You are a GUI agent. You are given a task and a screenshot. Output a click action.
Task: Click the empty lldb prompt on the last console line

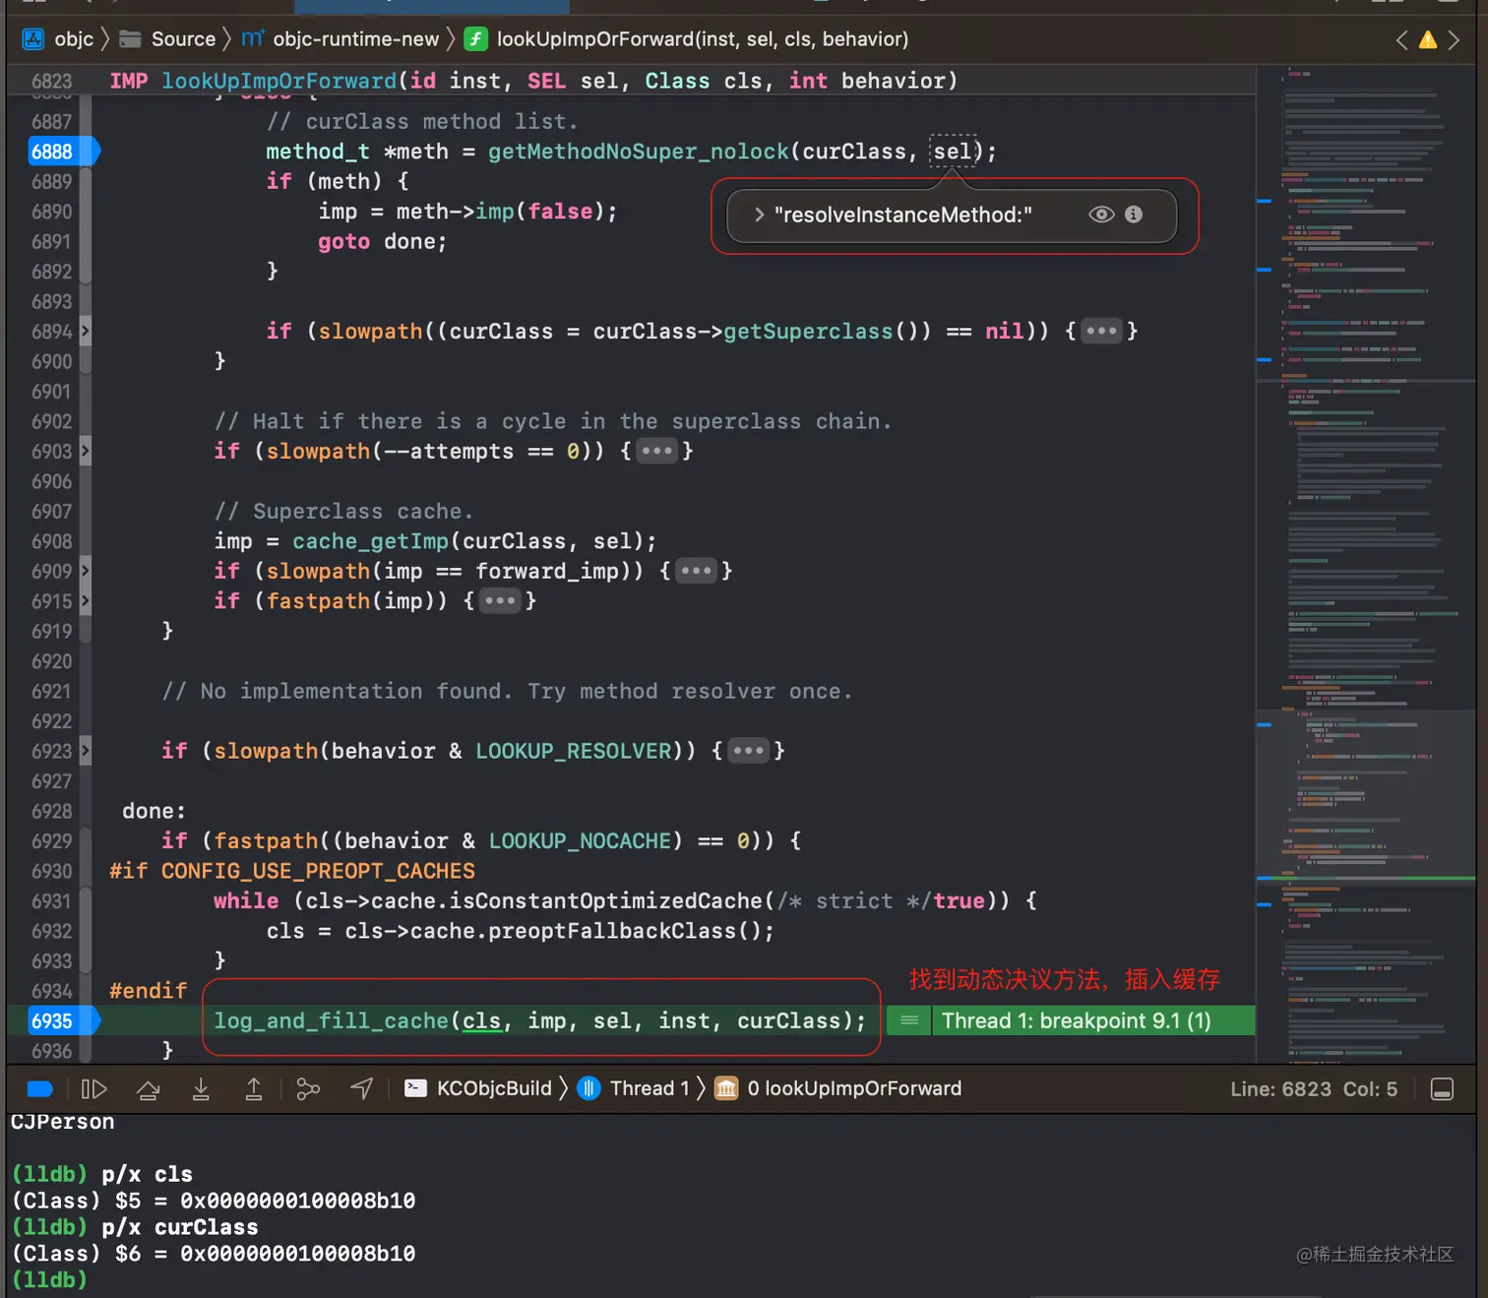pyautogui.click(x=49, y=1280)
